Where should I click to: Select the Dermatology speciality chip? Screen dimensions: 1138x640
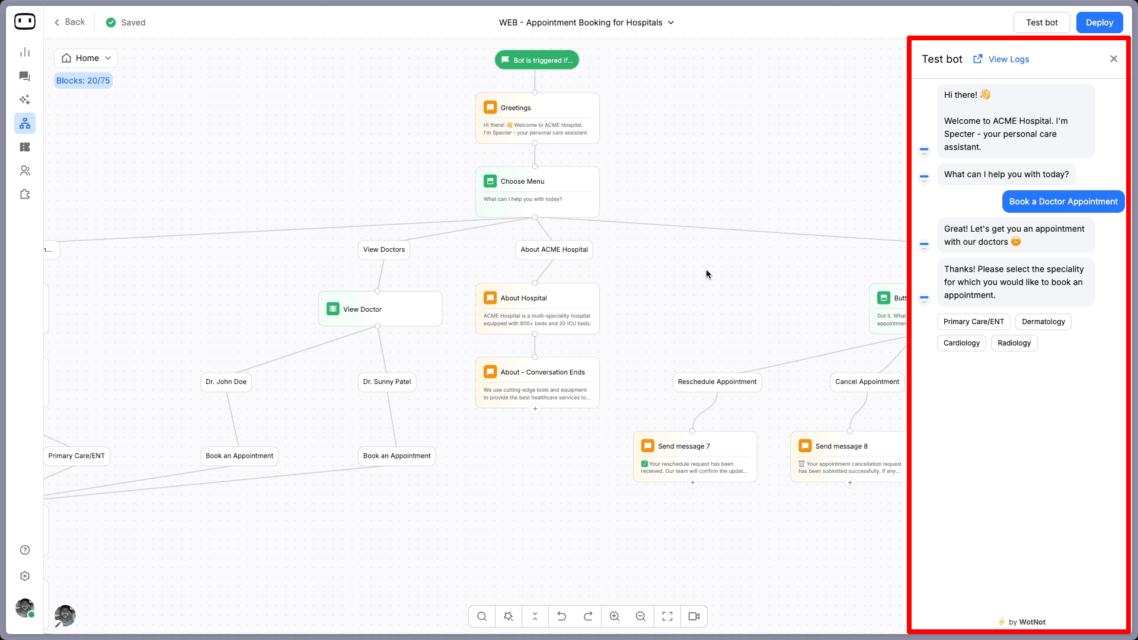[1043, 322]
